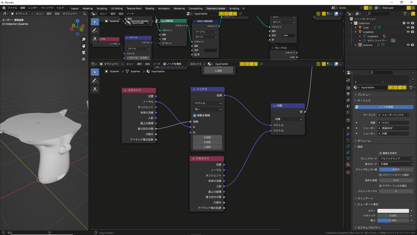Open the Object Constraints properties tab
417x235 pixels.
coord(348,152)
